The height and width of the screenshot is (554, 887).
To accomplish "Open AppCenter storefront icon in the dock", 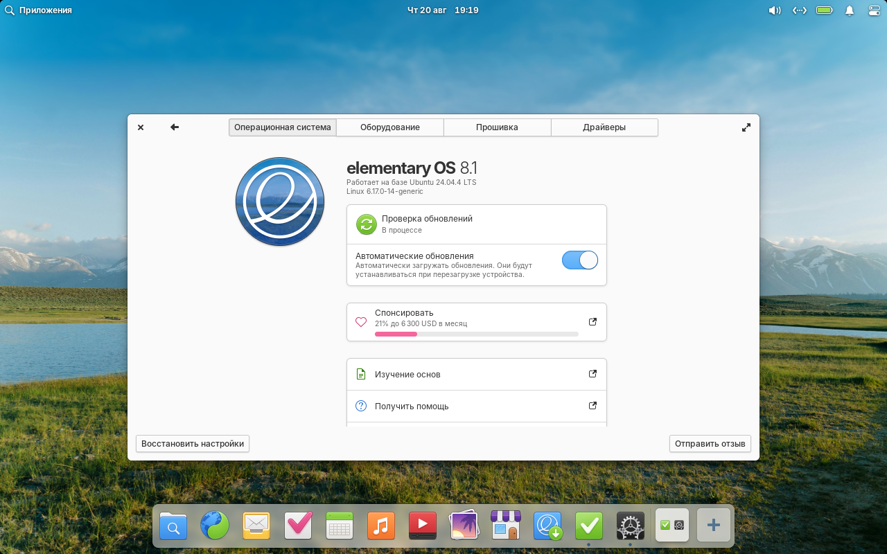I will pos(506,526).
